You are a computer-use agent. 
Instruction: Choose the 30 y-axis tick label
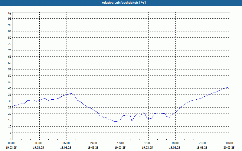point(10,101)
